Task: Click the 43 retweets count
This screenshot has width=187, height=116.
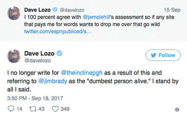Action: pyautogui.click(x=41, y=109)
